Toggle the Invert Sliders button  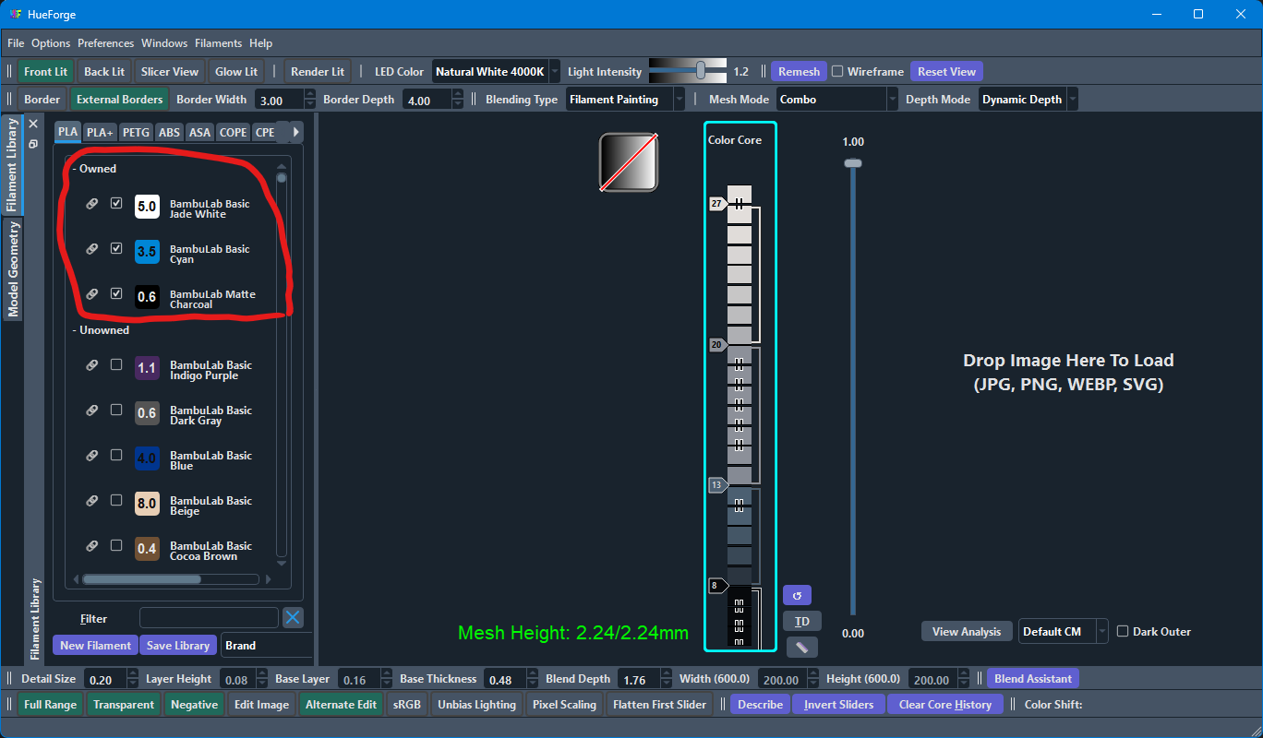[838, 704]
